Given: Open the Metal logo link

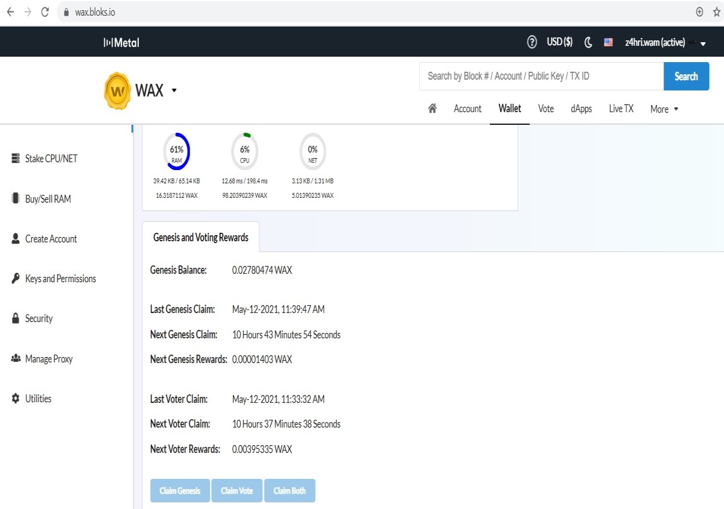Looking at the screenshot, I should click(121, 42).
